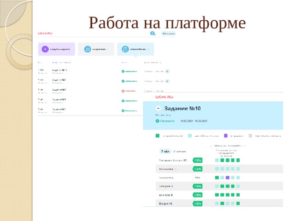Select the middle gray tab with blue icon
The image size is (295, 221).
(x=96, y=49)
